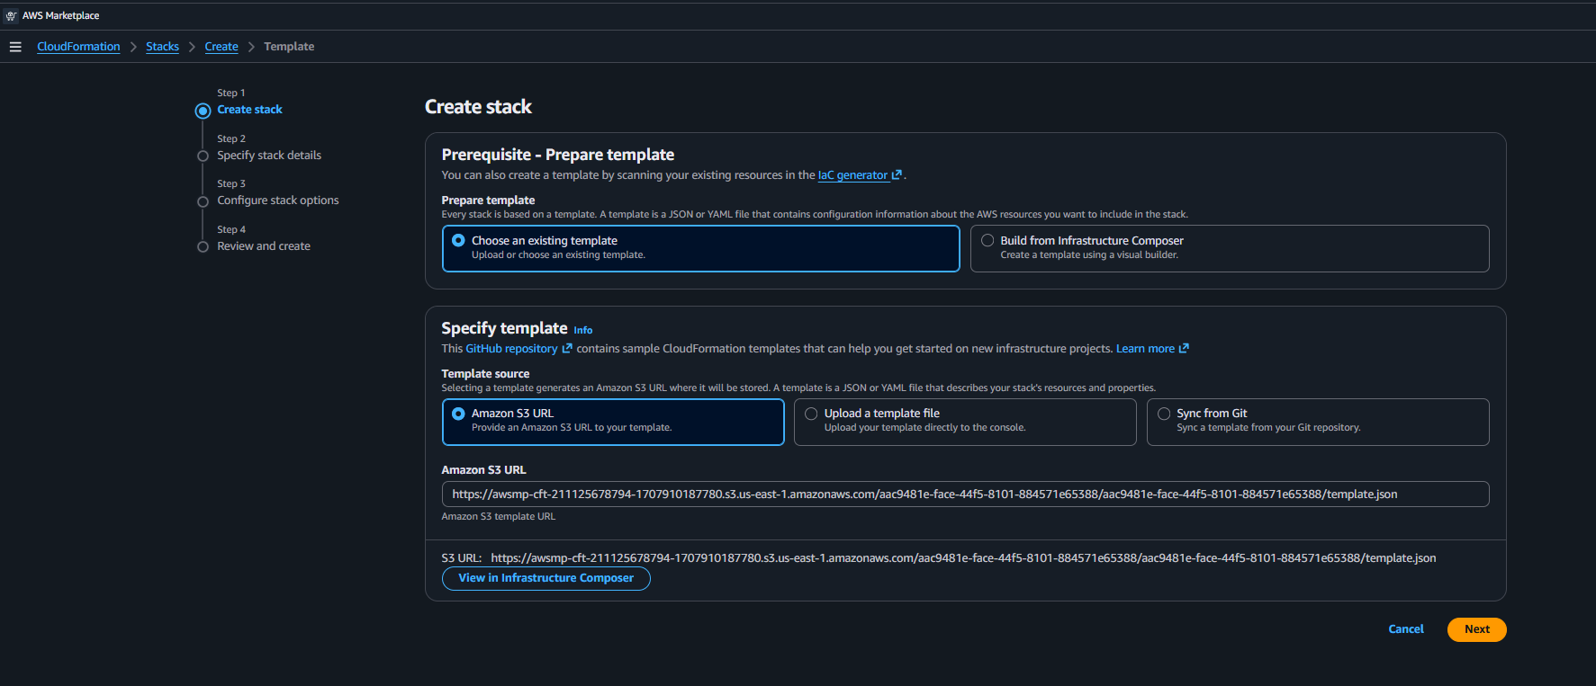
Task: Click the Template source label
Action: coord(485,374)
